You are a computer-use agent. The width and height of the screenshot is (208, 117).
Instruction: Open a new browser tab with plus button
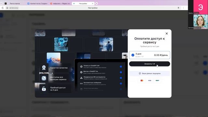click(x=97, y=4)
